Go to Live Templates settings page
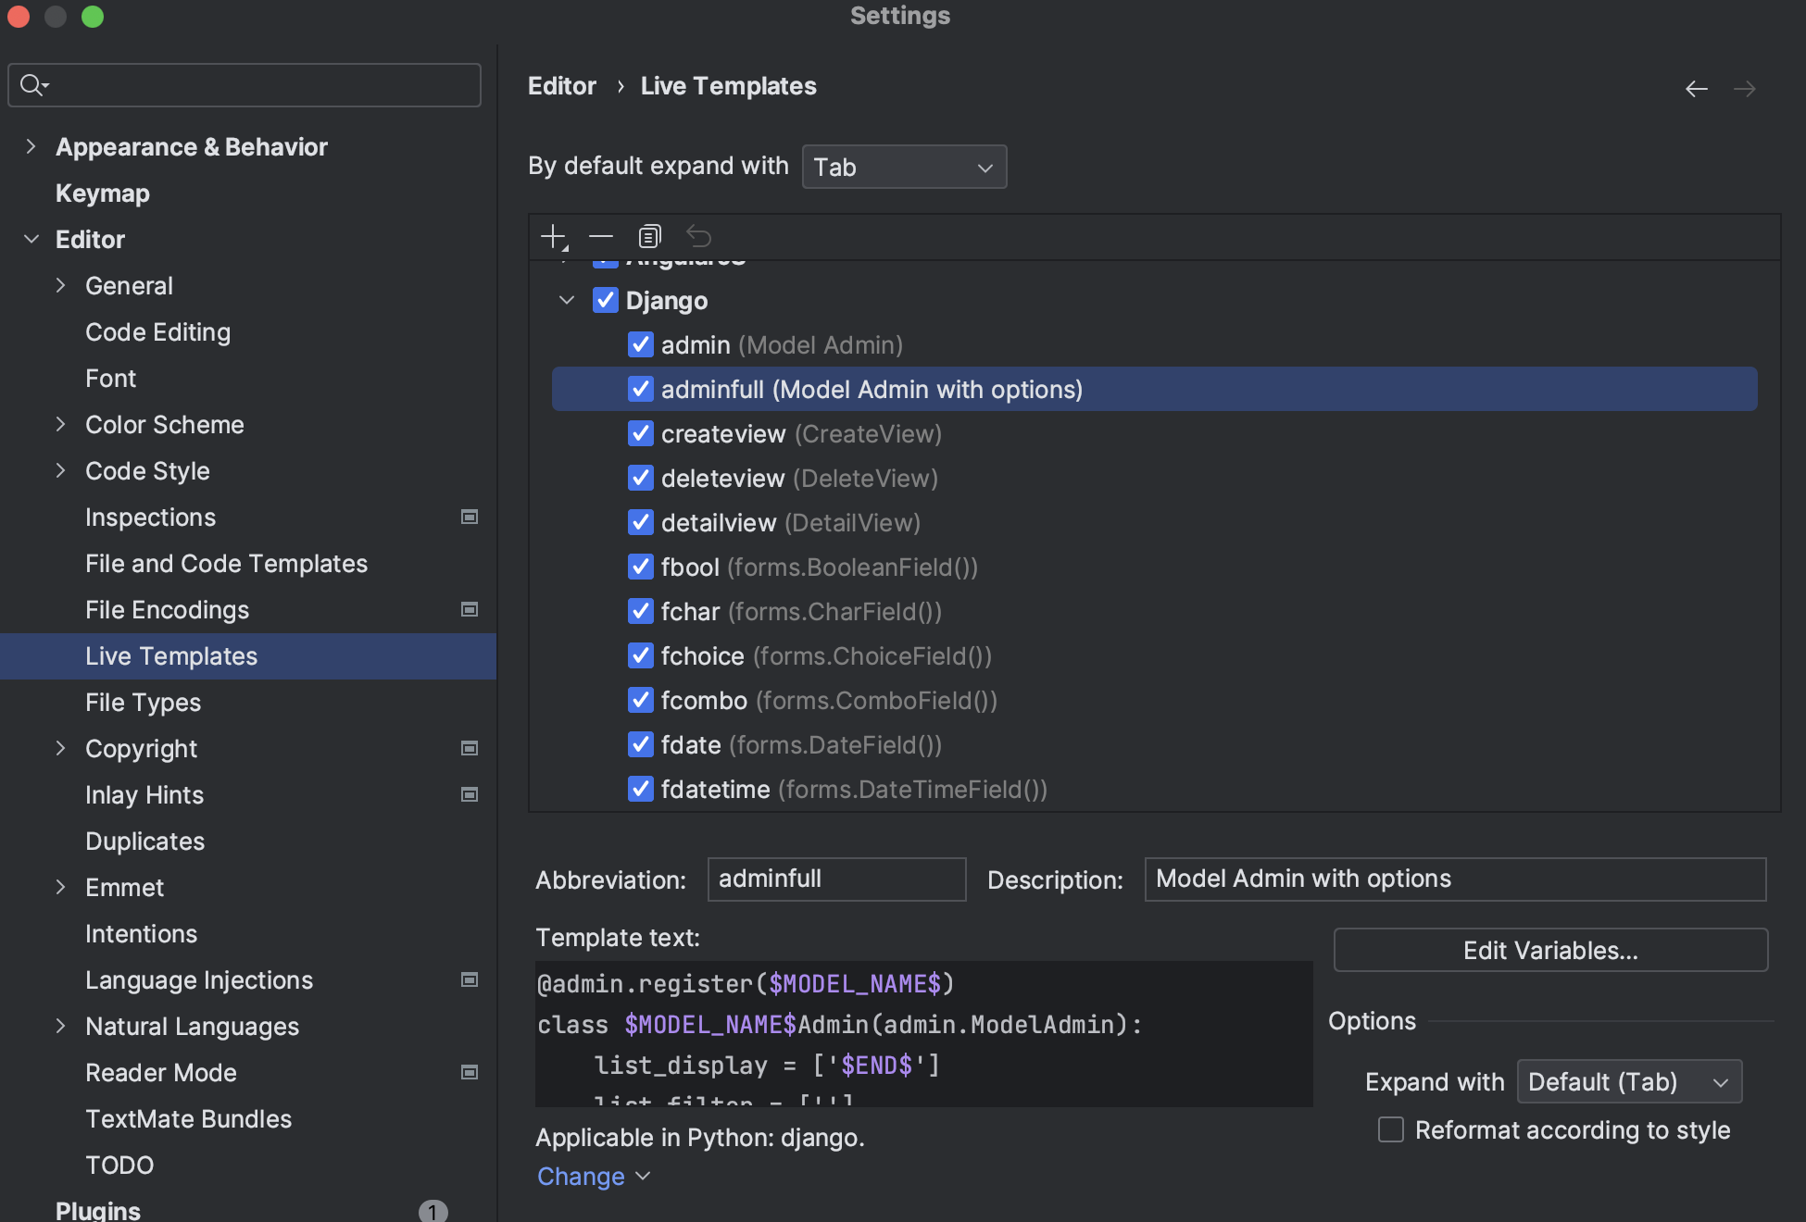This screenshot has width=1806, height=1222. (171, 655)
